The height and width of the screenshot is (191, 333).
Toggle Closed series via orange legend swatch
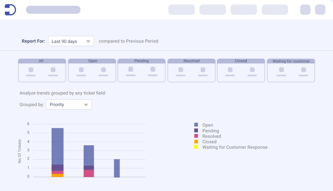pos(196,142)
